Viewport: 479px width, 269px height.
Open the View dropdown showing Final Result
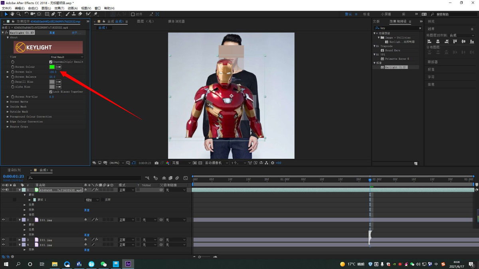tap(67, 57)
